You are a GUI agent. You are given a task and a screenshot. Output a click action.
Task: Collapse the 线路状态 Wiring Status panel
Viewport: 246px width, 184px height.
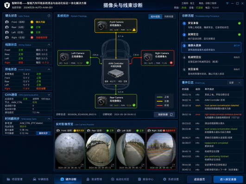[x=49, y=45]
